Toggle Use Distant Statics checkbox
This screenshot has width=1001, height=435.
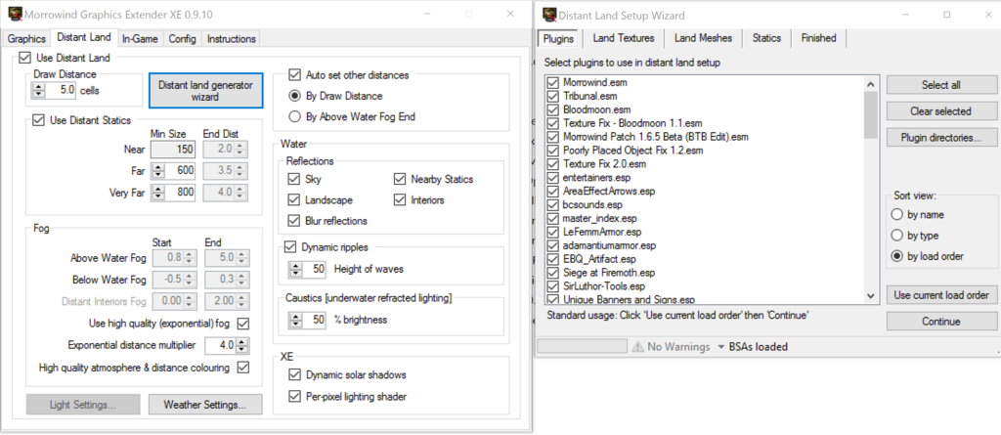pyautogui.click(x=38, y=120)
